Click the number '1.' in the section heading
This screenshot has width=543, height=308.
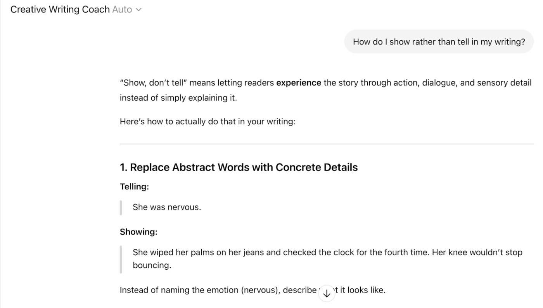click(x=123, y=167)
